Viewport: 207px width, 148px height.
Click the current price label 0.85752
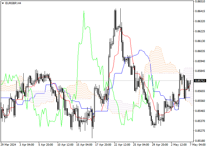pyautogui.click(x=200, y=81)
